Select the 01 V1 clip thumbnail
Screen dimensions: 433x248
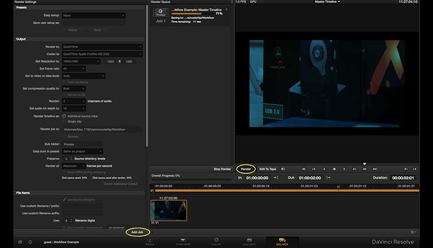click(x=169, y=209)
